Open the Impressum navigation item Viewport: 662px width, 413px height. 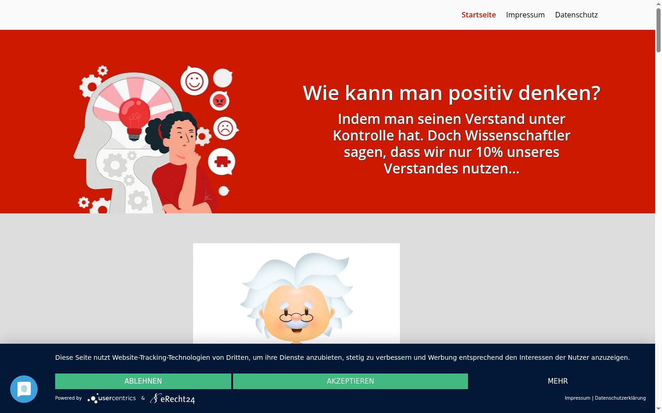(525, 15)
